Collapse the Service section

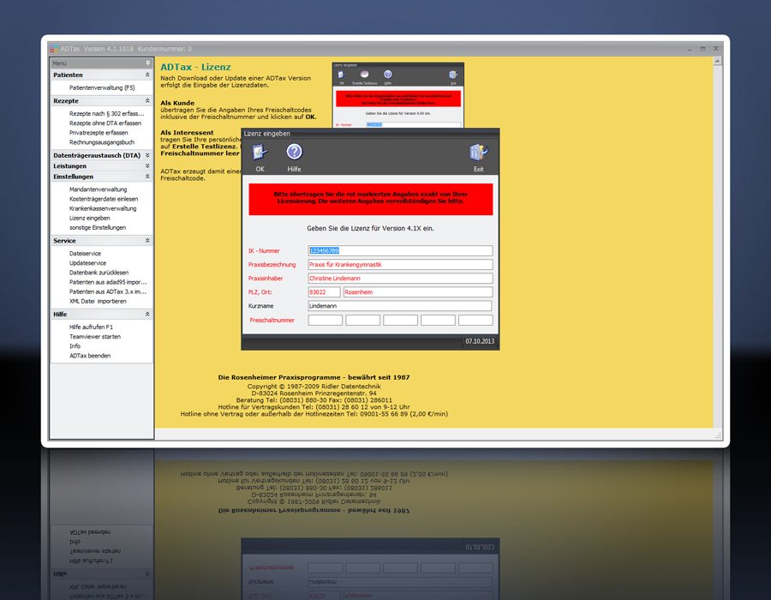point(147,241)
